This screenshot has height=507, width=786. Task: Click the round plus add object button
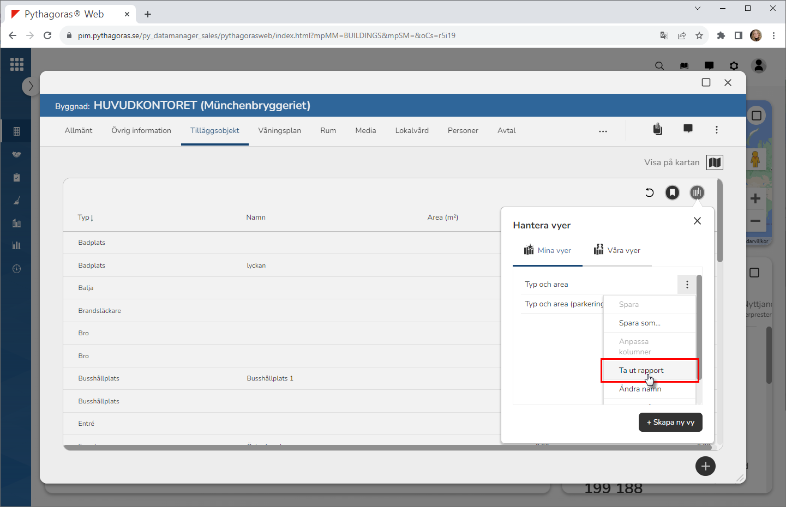coord(705,466)
